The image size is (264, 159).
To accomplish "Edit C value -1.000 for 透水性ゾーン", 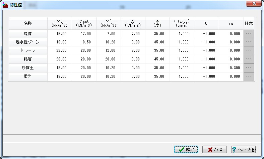I will [206, 42].
